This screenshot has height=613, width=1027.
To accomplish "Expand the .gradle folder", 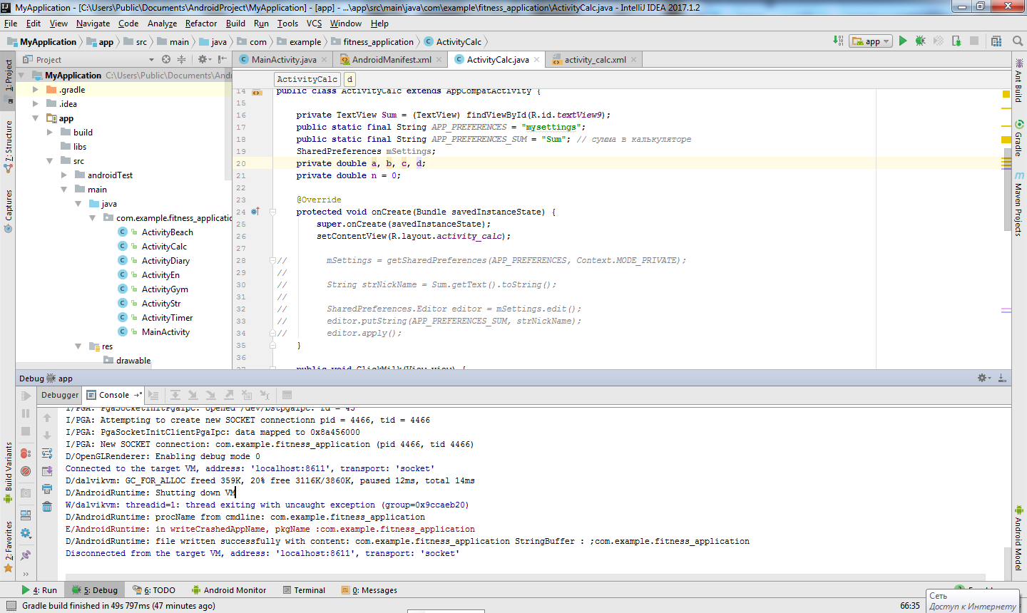I will pyautogui.click(x=36, y=90).
